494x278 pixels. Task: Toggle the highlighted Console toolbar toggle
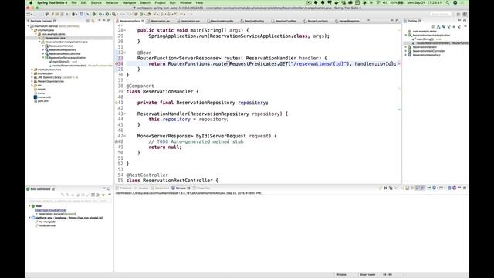[x=418, y=188]
